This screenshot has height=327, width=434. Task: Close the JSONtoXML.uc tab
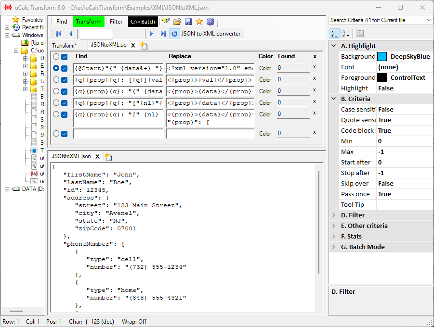pyautogui.click(x=133, y=45)
